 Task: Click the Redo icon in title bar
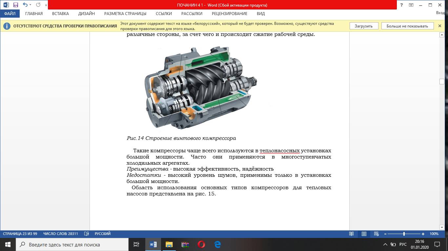coord(38,5)
